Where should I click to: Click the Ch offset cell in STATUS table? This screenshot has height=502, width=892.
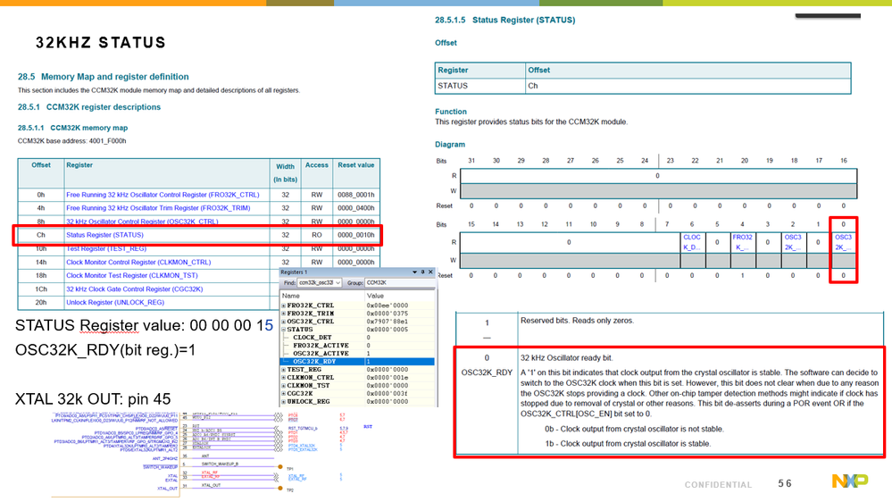coord(688,86)
